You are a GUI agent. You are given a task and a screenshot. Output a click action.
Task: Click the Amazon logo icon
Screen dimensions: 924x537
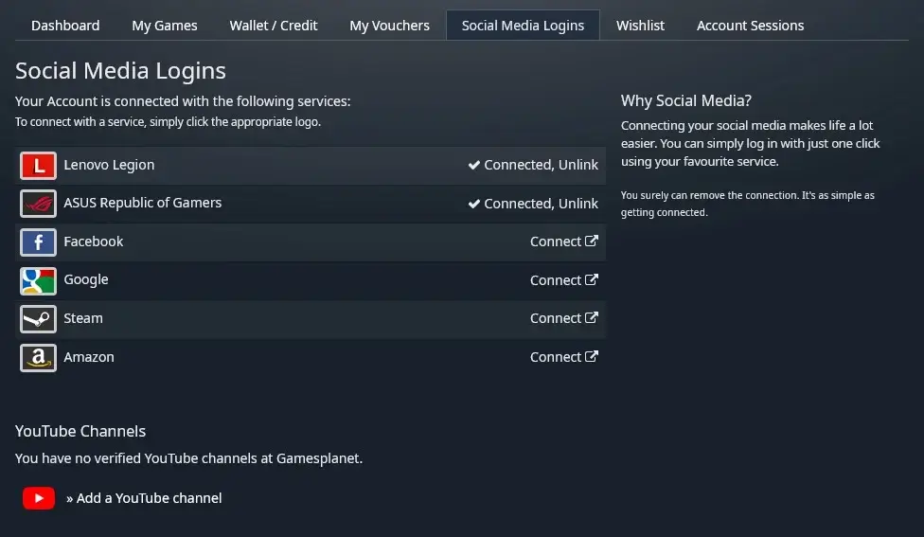coord(38,357)
